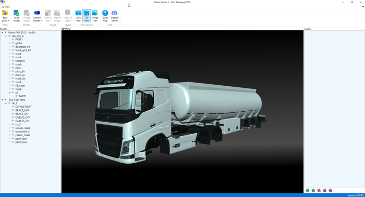Click the application icon in the title bar
The image size is (365, 197).
coord(2,2)
